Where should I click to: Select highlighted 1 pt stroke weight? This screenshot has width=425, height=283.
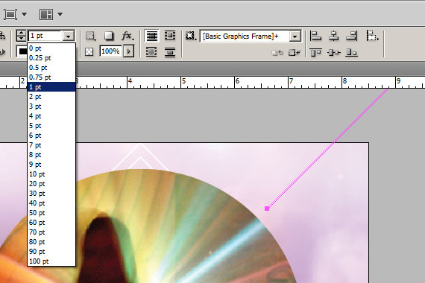click(x=51, y=87)
